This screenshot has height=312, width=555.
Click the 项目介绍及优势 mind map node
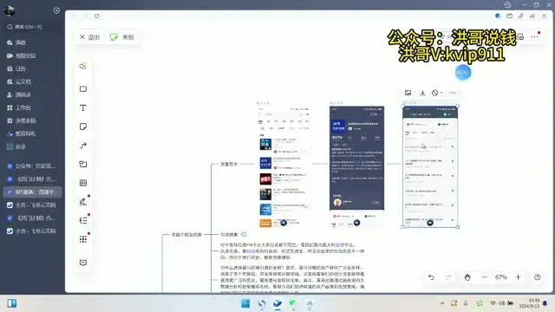[x=186, y=235]
